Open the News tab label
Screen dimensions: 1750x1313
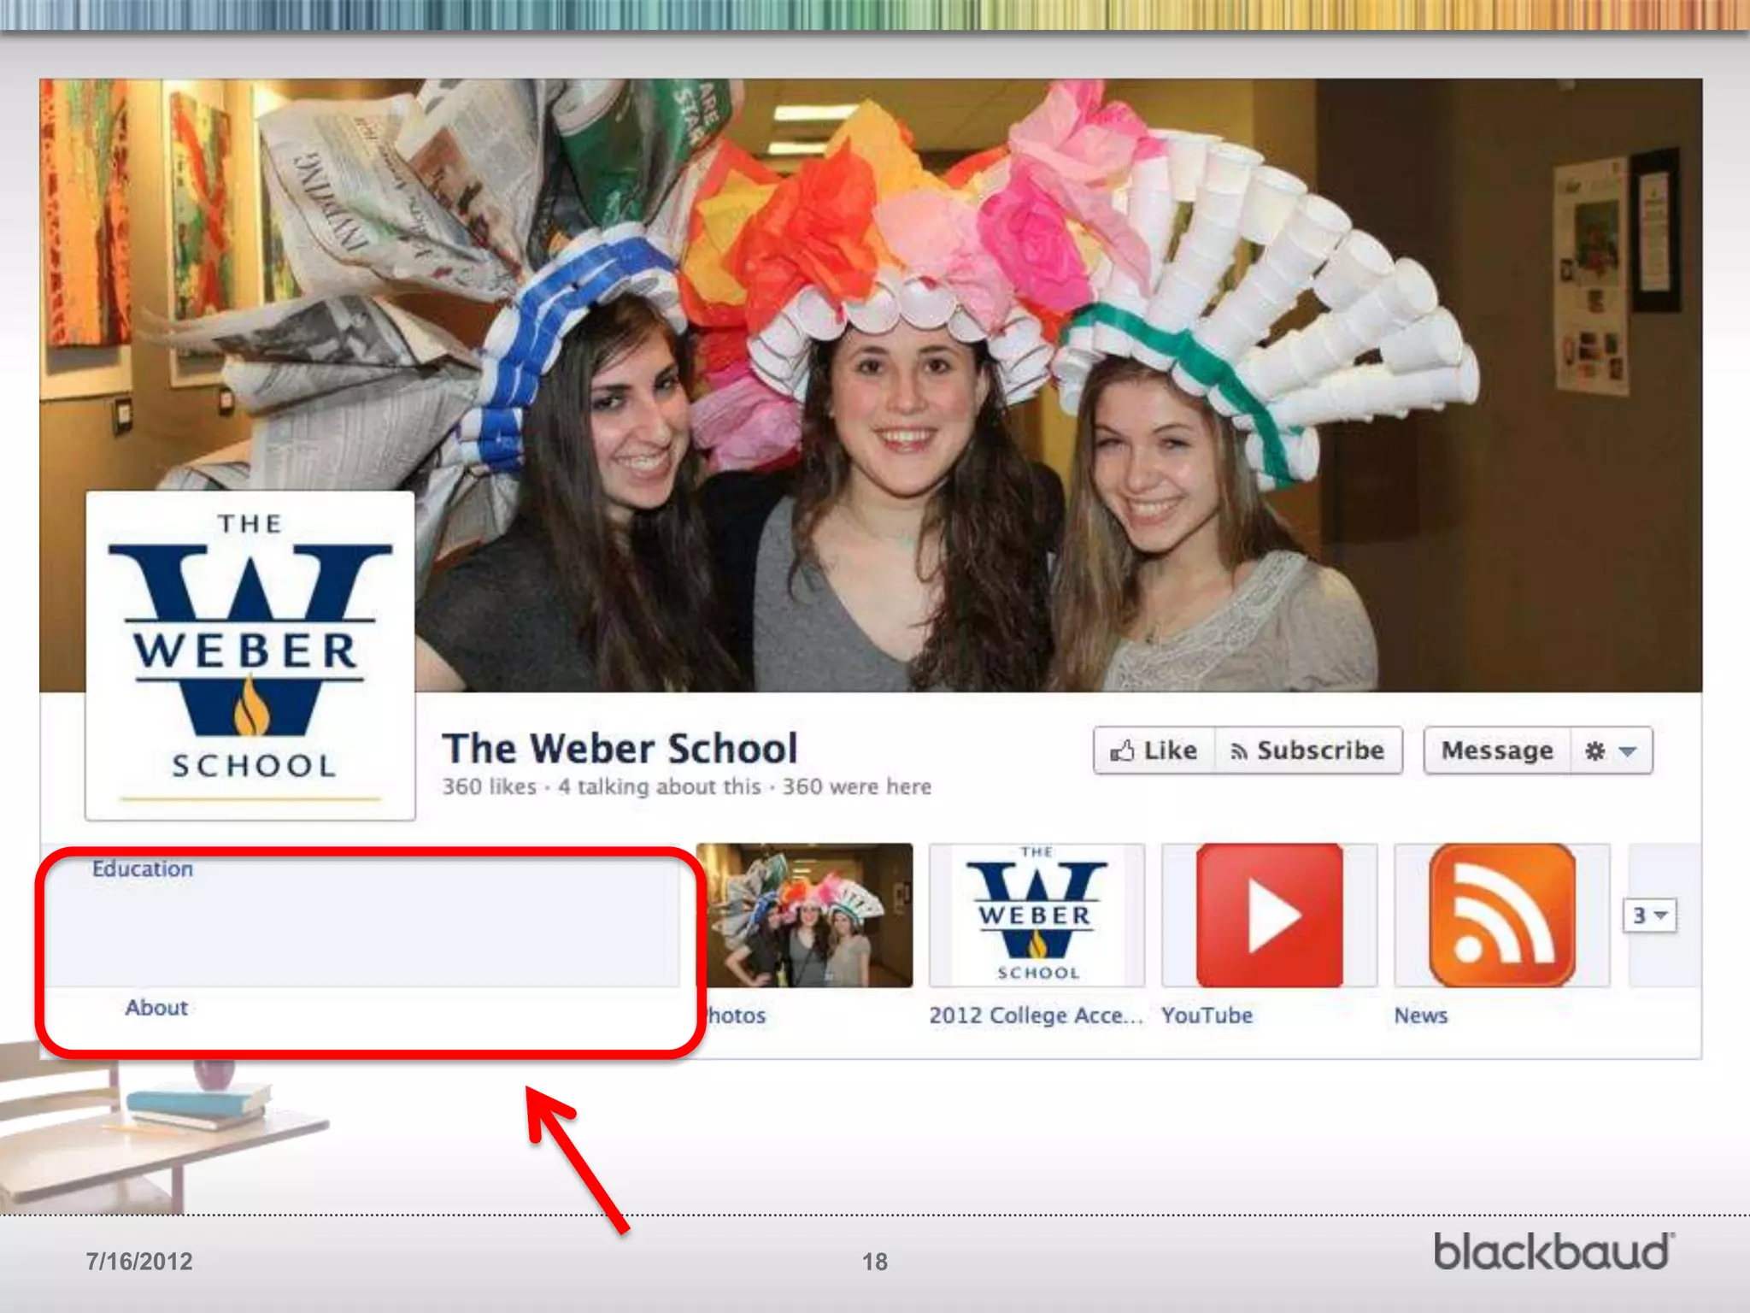[1420, 1016]
